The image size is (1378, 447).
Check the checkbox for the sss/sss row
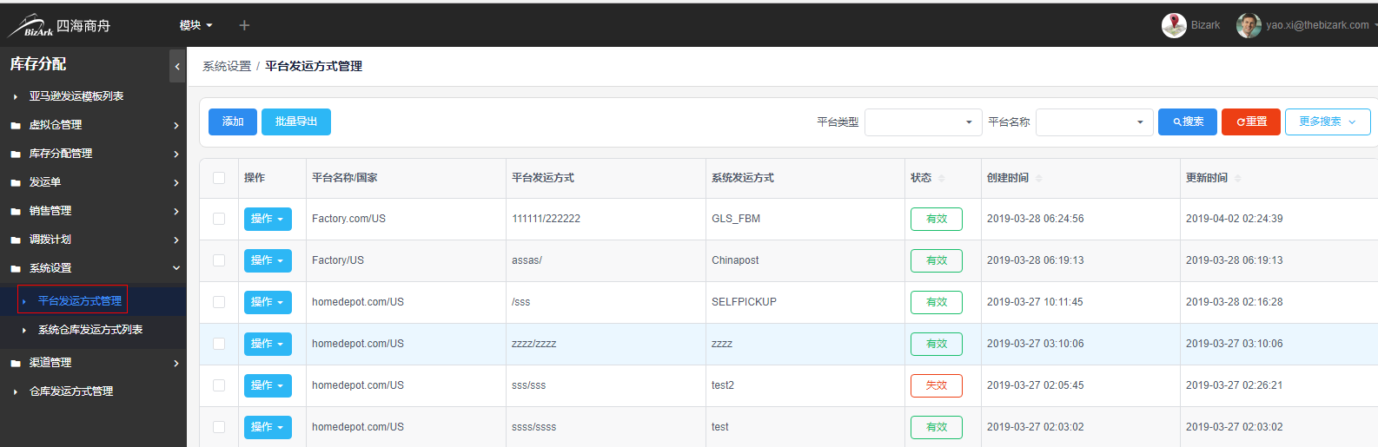tap(219, 385)
